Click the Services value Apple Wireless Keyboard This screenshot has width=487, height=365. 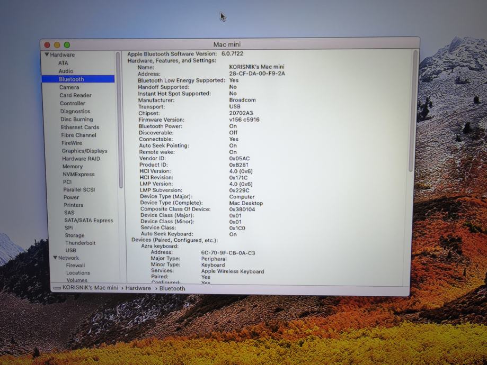[233, 271]
